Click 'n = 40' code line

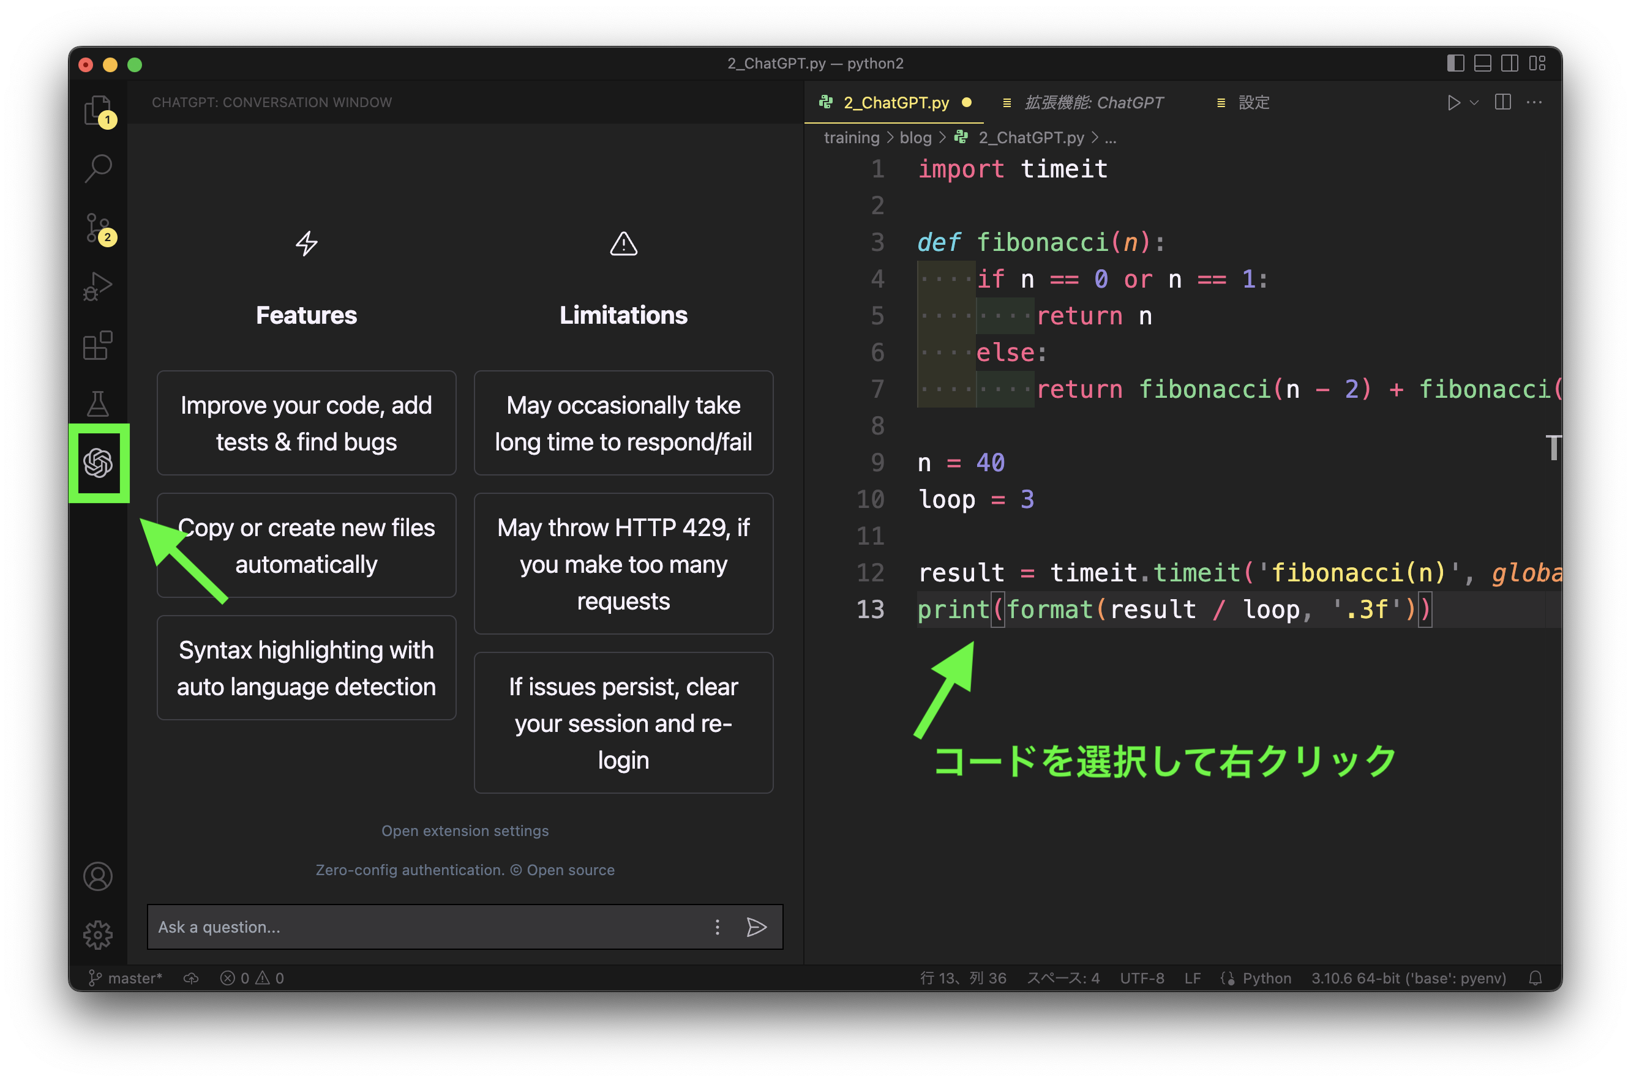(x=961, y=462)
